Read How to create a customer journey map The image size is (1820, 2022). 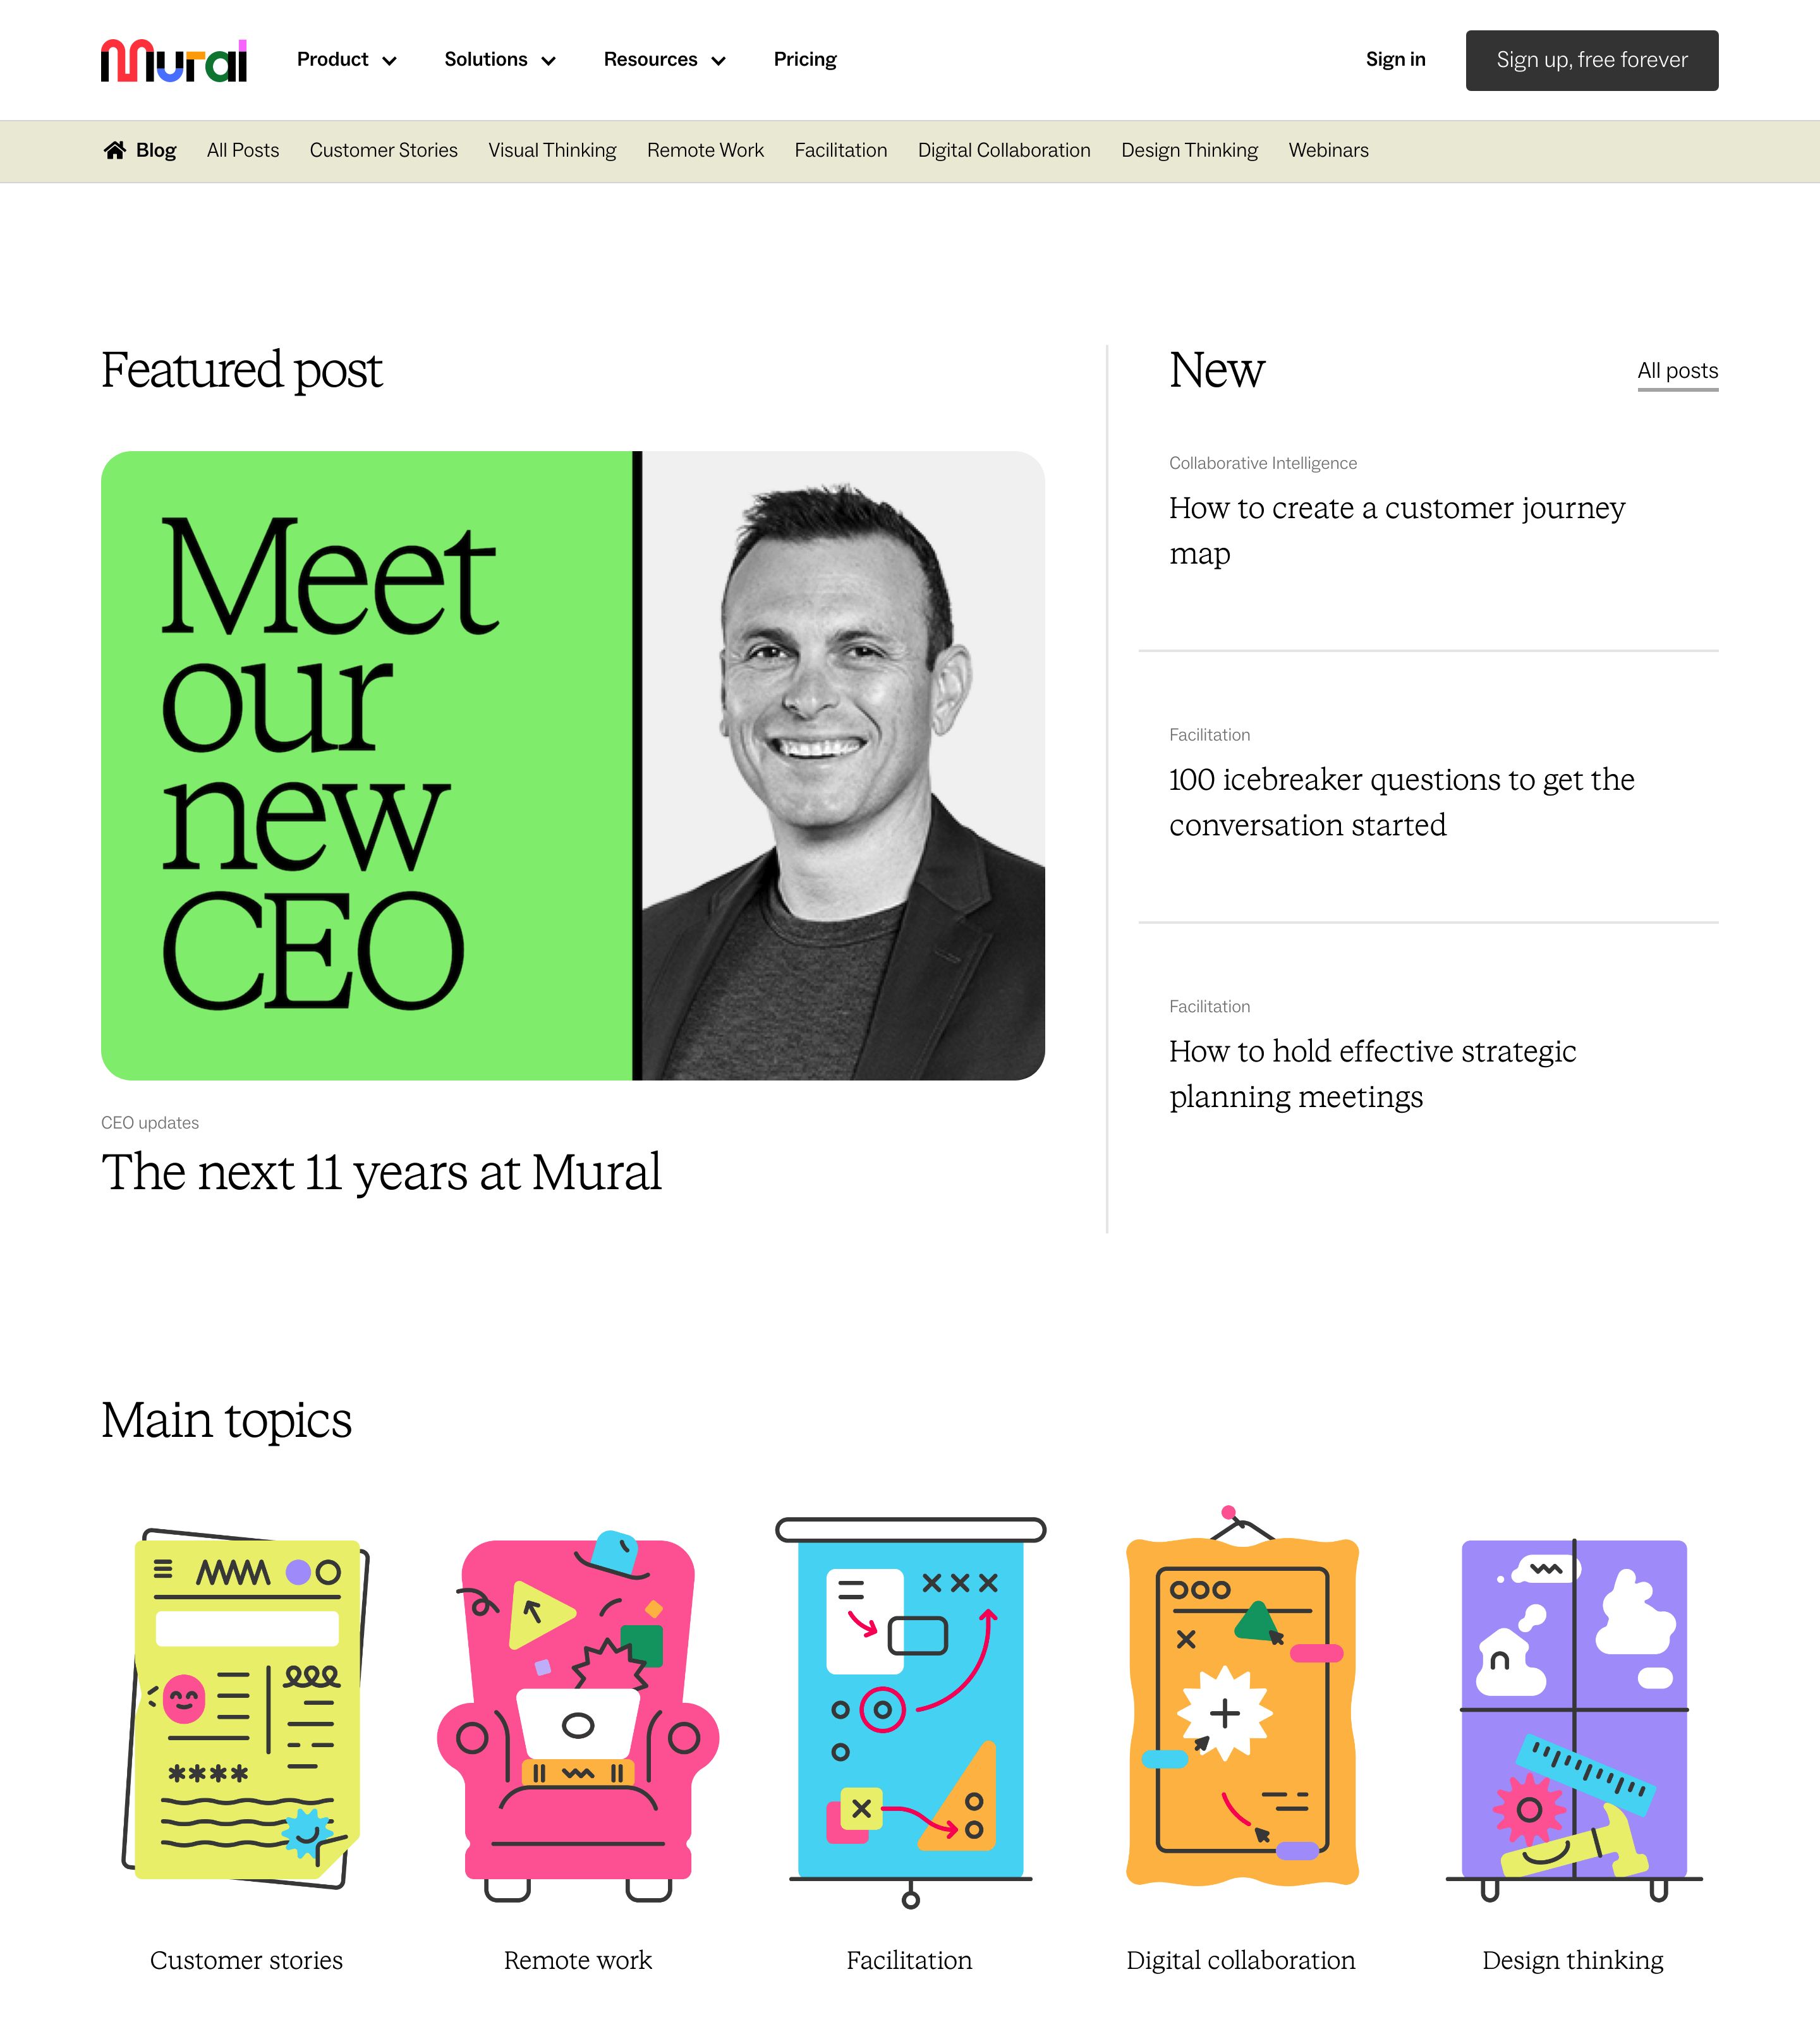[1397, 530]
